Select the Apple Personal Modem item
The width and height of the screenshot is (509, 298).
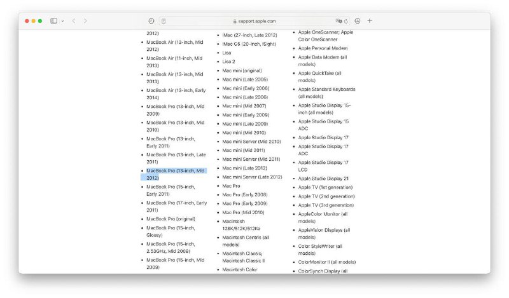(323, 48)
